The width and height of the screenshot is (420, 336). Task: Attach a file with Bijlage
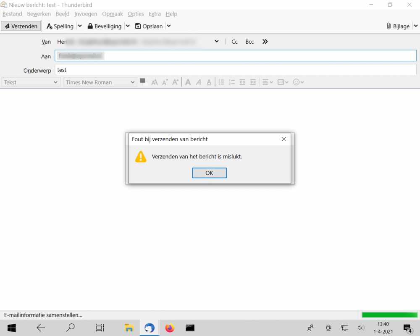pyautogui.click(x=398, y=26)
